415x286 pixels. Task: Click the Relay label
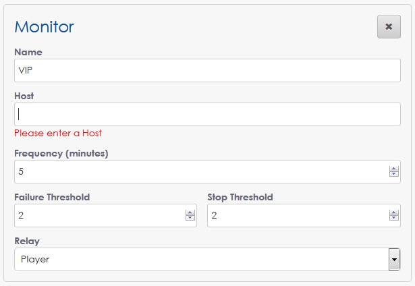tap(26, 239)
